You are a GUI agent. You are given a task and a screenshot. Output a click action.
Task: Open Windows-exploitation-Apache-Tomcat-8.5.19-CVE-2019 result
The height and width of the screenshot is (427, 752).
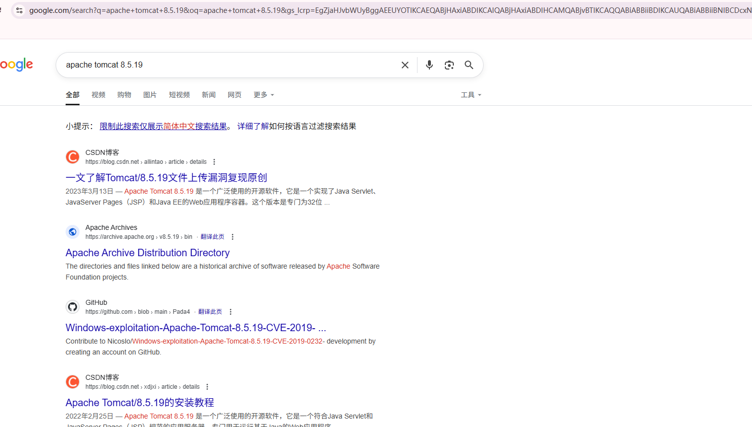196,328
